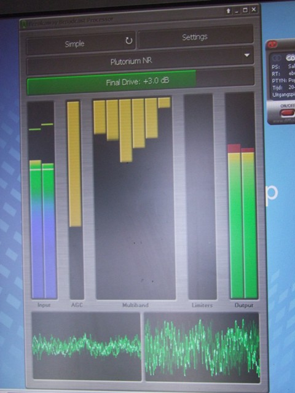Click the empty Limiters meter panel
Screen dimensions: 295x393
(x=201, y=196)
